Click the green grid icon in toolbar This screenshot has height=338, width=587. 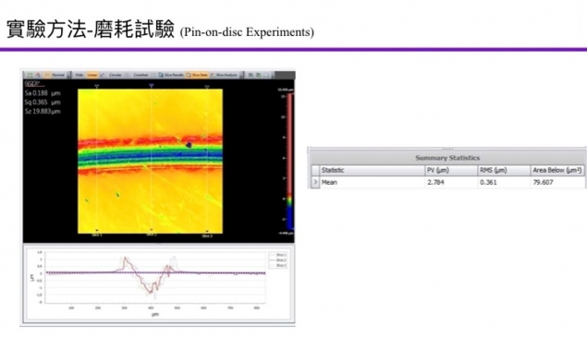pos(30,75)
